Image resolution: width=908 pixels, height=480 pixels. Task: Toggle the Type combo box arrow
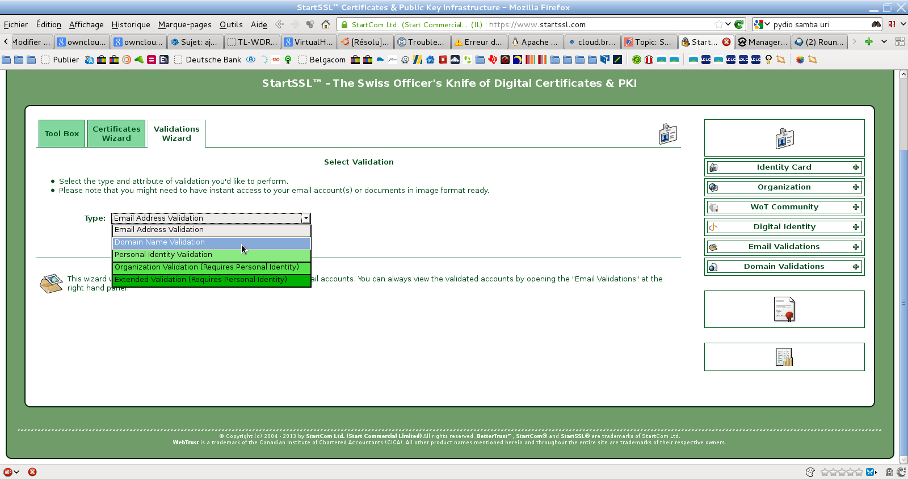click(306, 218)
